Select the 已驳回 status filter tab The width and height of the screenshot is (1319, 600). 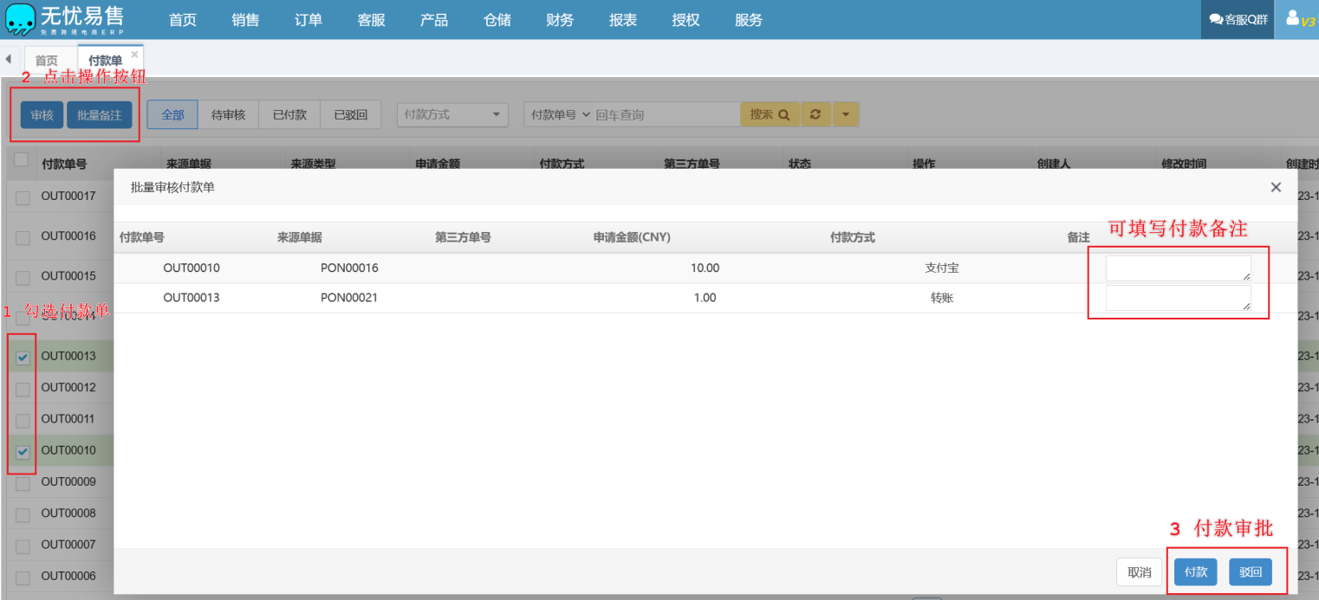pos(351,114)
